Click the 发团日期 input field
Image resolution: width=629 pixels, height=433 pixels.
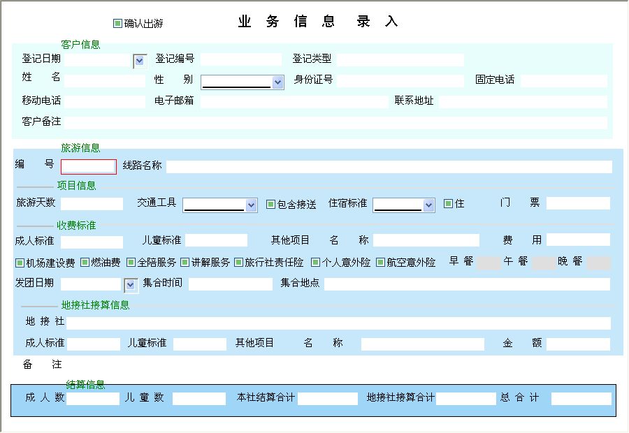coord(92,284)
